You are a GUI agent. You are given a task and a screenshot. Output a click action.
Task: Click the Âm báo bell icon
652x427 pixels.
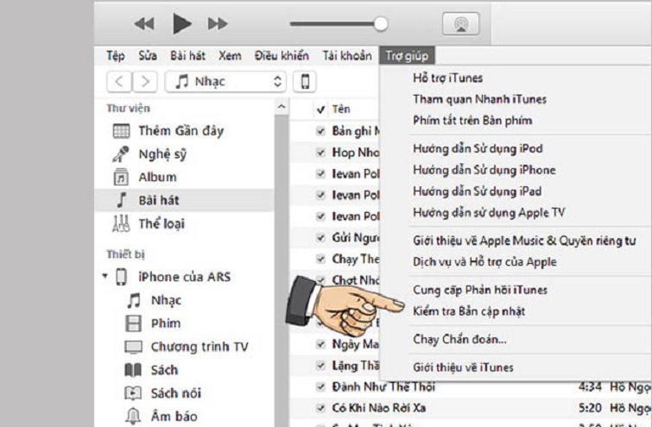click(x=133, y=416)
